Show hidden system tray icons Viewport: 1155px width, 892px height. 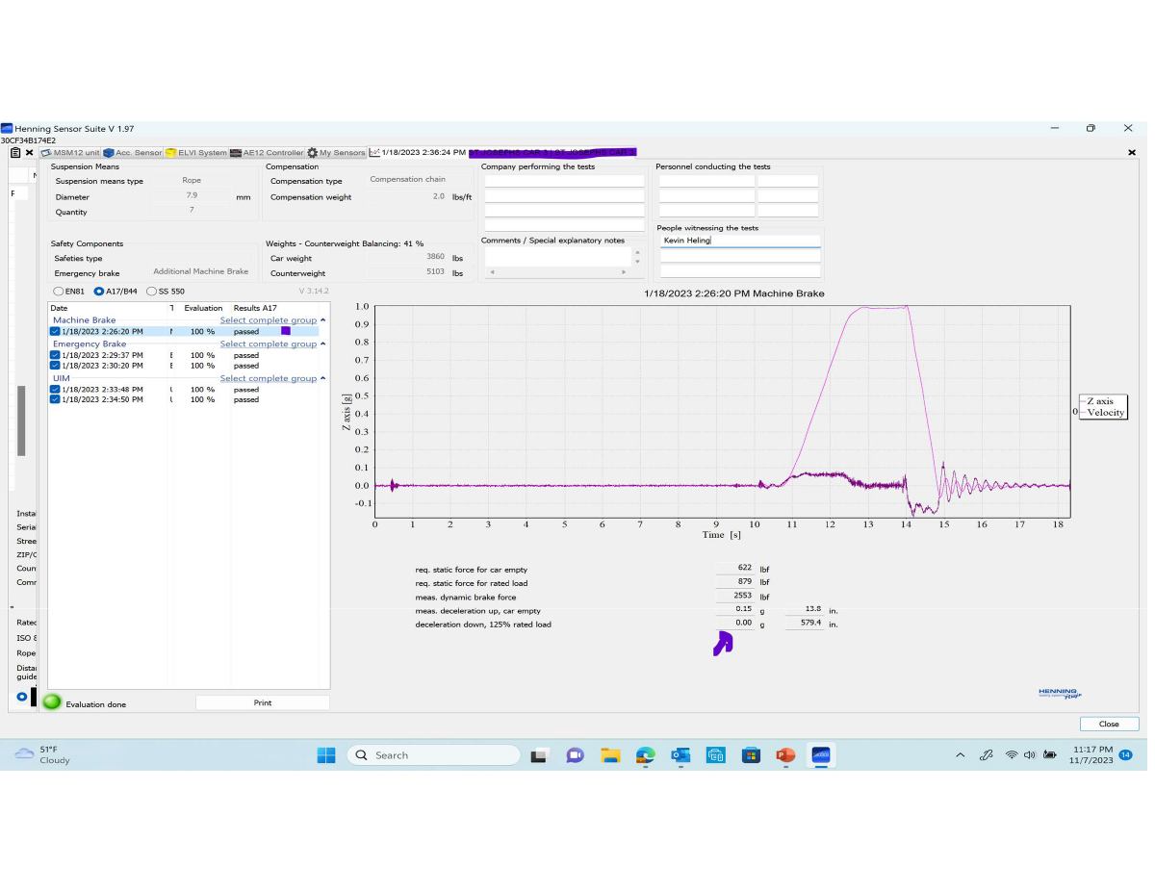(x=960, y=755)
